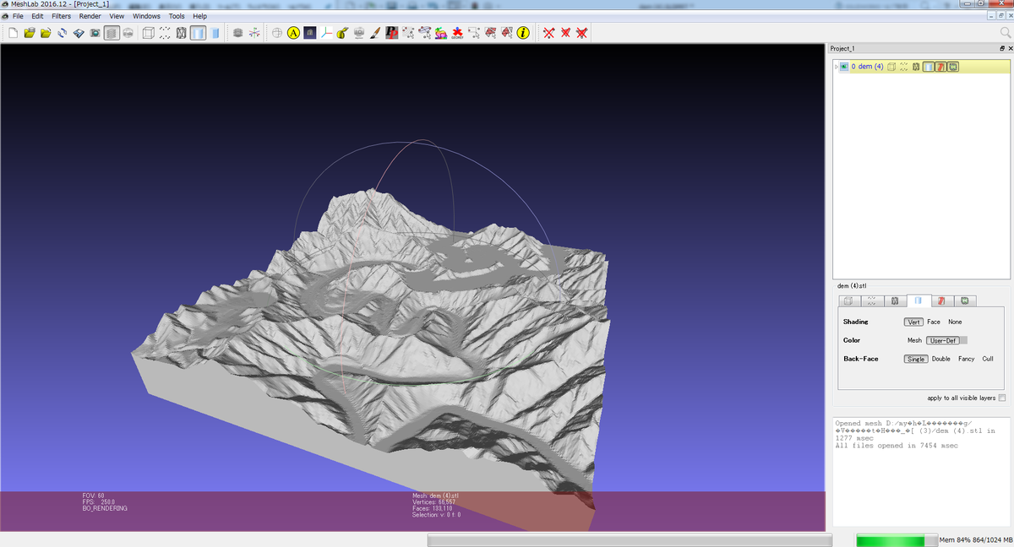Set Back-Face to Cull
This screenshot has height=547, width=1014.
pos(988,359)
